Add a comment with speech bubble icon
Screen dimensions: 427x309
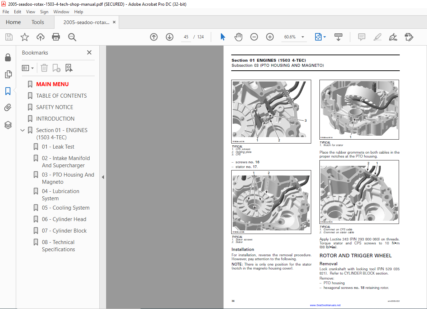(x=362, y=37)
